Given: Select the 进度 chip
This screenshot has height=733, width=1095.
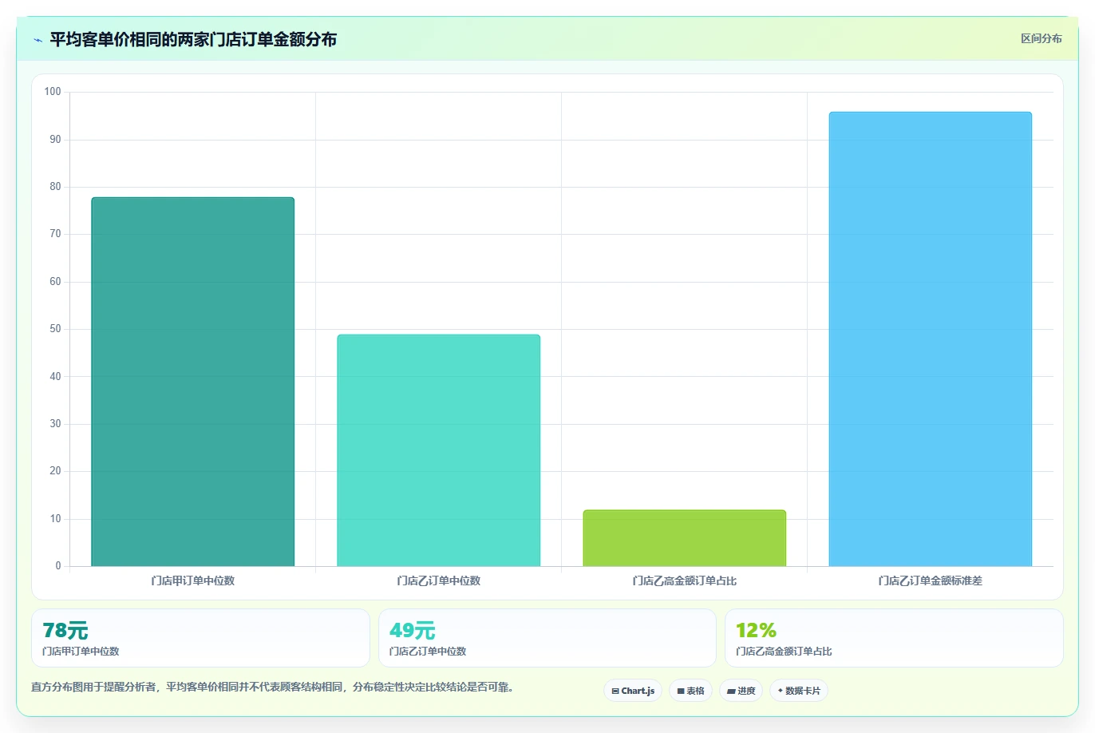Looking at the screenshot, I should pyautogui.click(x=741, y=691).
